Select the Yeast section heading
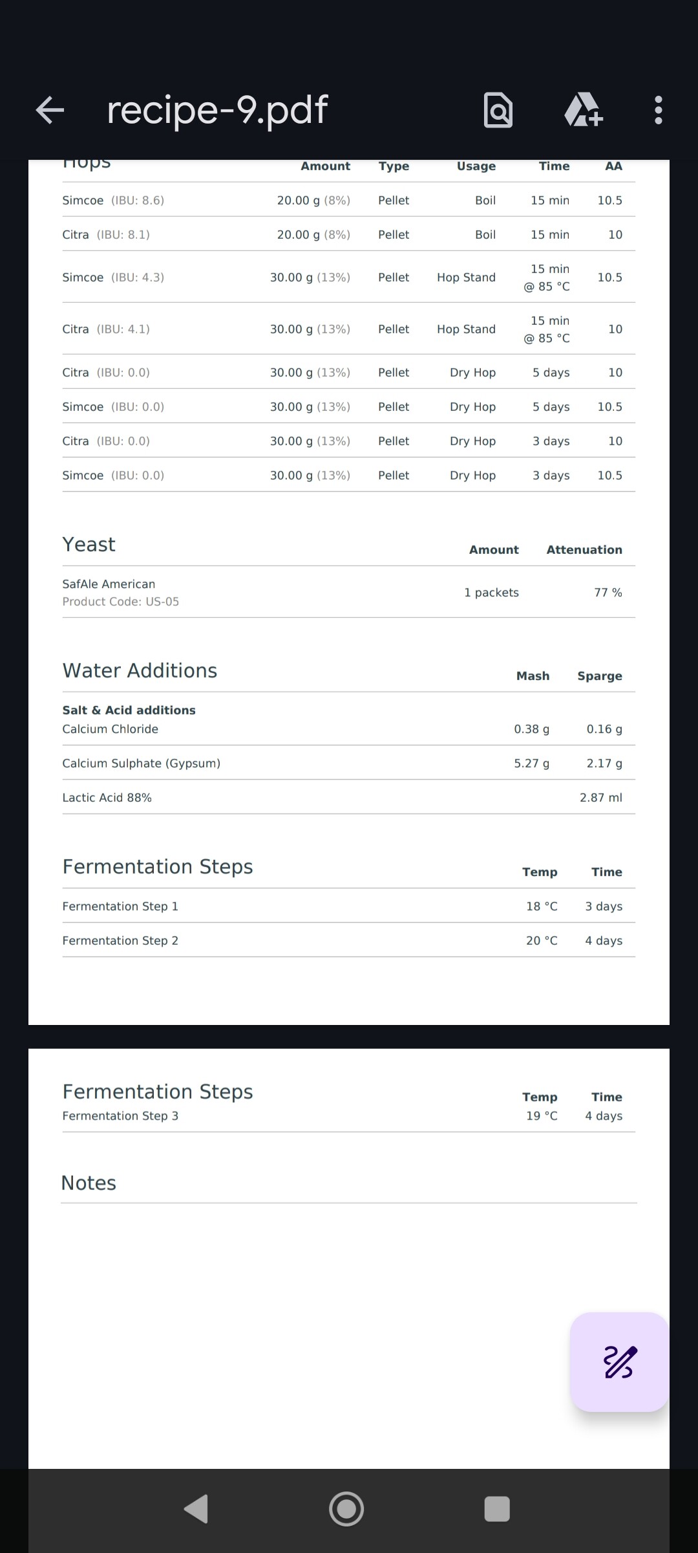Viewport: 698px width, 1553px height. click(x=89, y=545)
